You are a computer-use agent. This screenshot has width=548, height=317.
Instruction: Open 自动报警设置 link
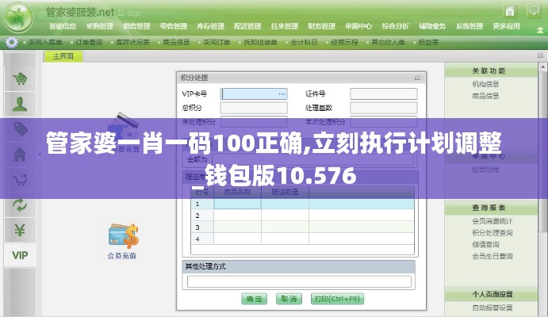tap(492, 307)
